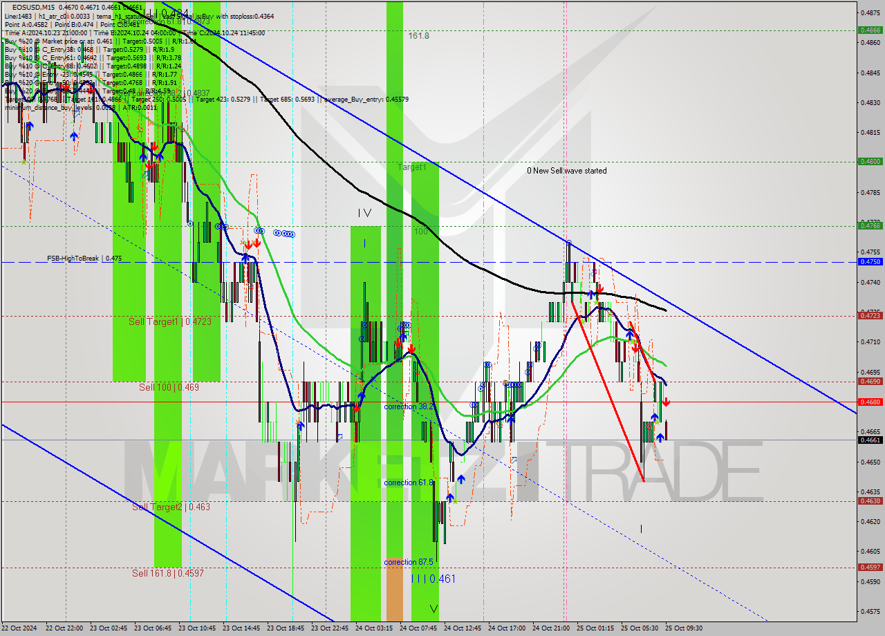Click the 'Sell Target2 | 0.463' label

[x=171, y=507]
